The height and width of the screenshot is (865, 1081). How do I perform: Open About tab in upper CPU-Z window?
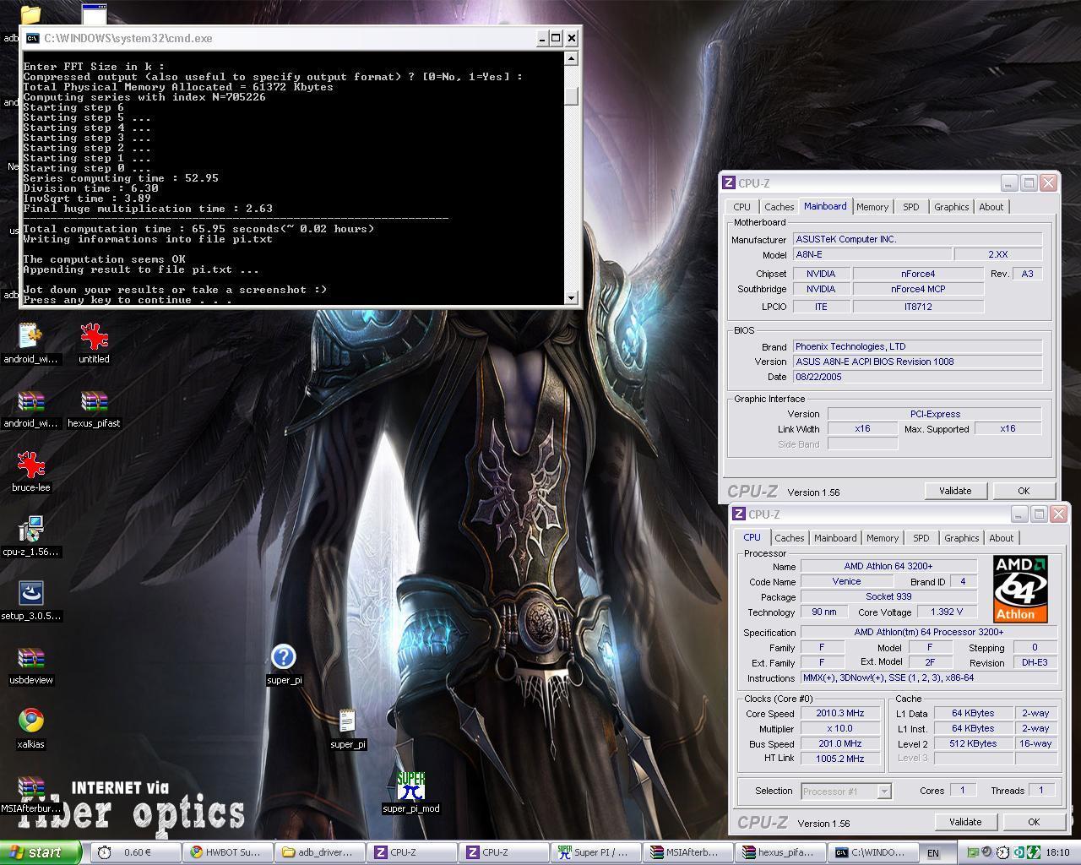coord(991,207)
